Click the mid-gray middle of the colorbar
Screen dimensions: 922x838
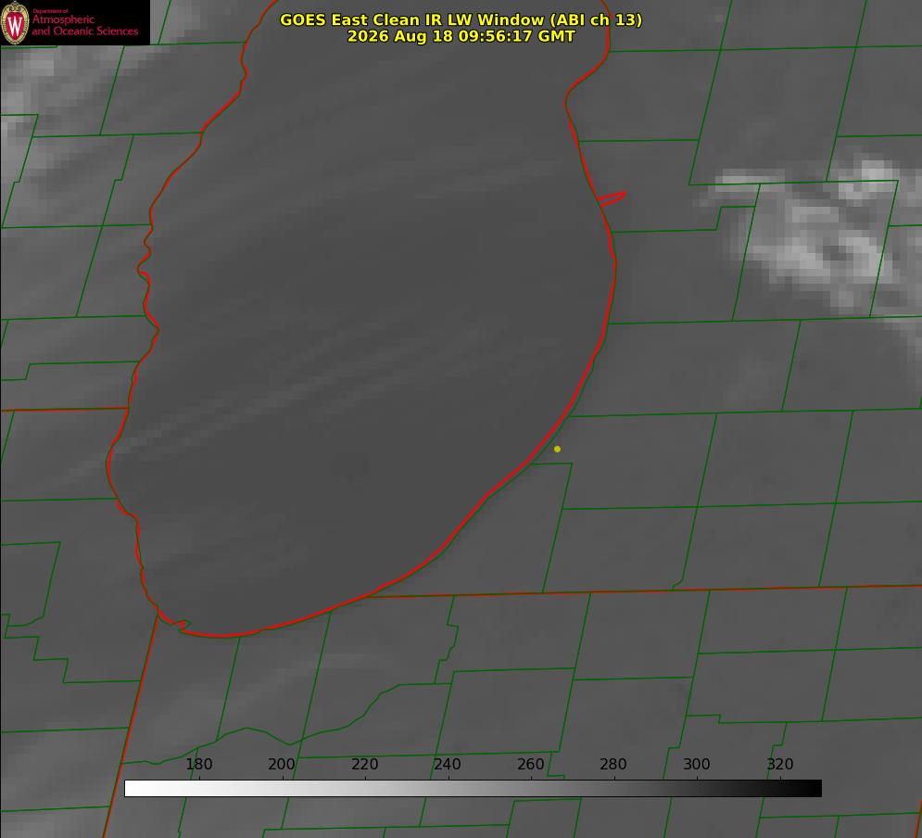point(473,789)
